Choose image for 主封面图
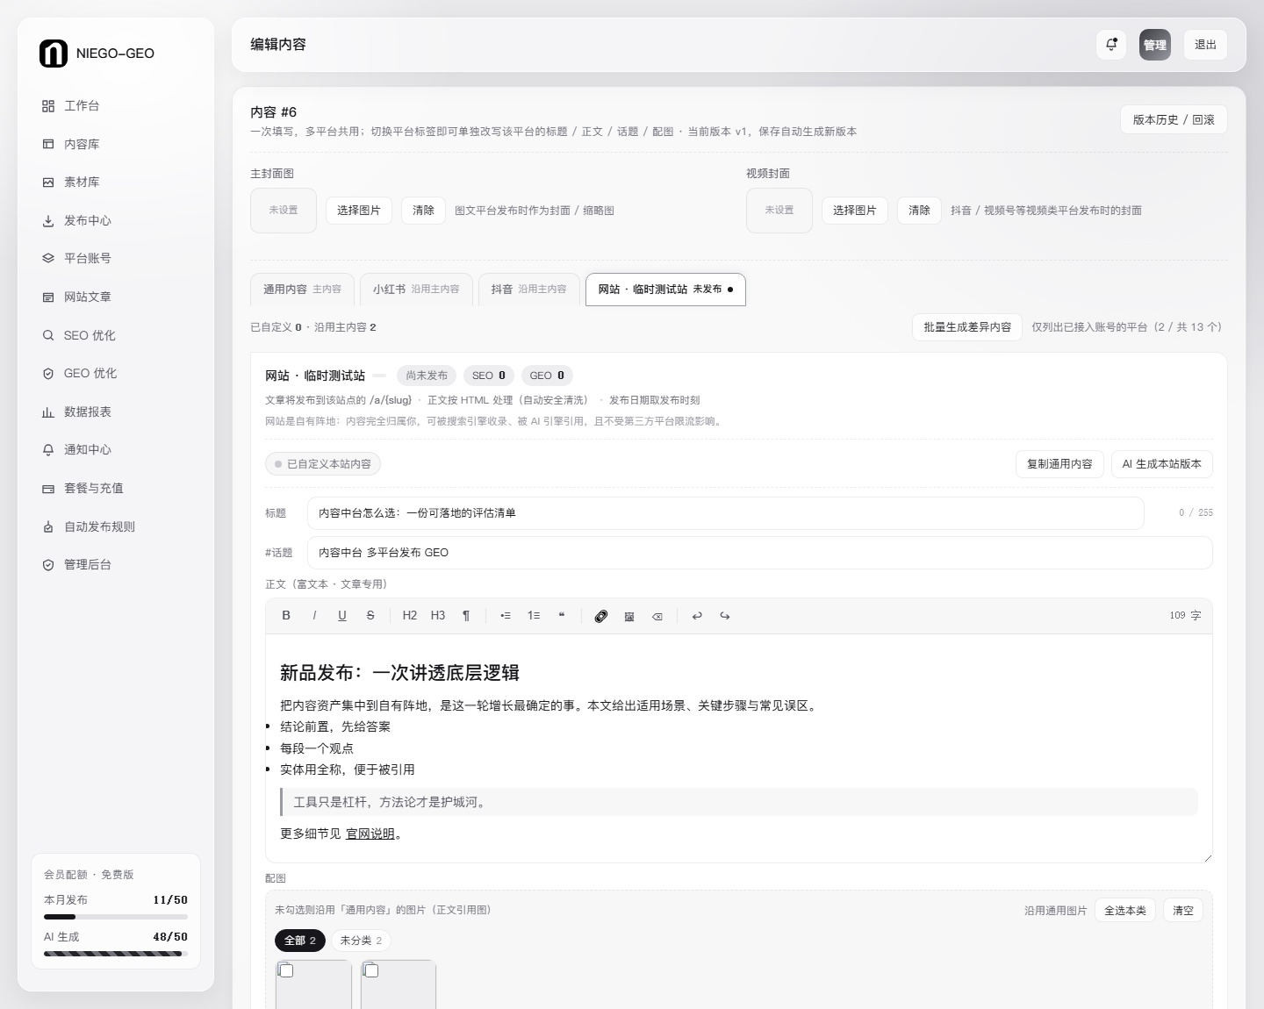The height and width of the screenshot is (1009, 1264). (359, 211)
